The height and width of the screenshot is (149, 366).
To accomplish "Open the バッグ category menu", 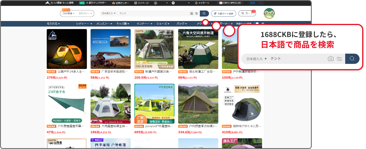I will pyautogui.click(x=182, y=24).
